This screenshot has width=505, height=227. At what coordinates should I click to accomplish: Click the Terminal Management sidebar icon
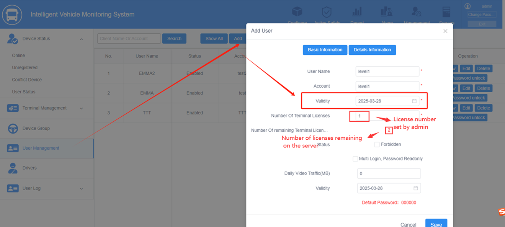[13, 108]
